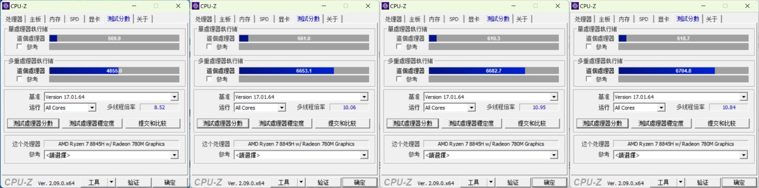This screenshot has width=759, height=188.
Task: Click CPU-Z title icon in the 661.0 score window
Action: click(x=195, y=6)
